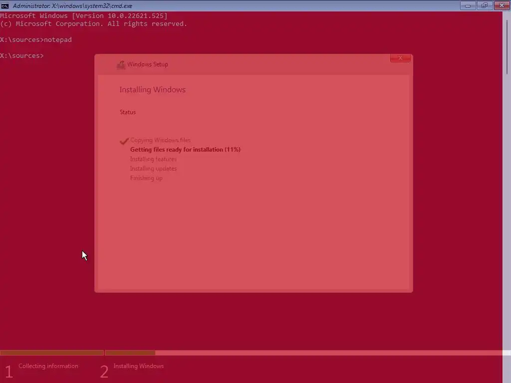Click the Installing Windows stage label at bottom

pos(139,366)
